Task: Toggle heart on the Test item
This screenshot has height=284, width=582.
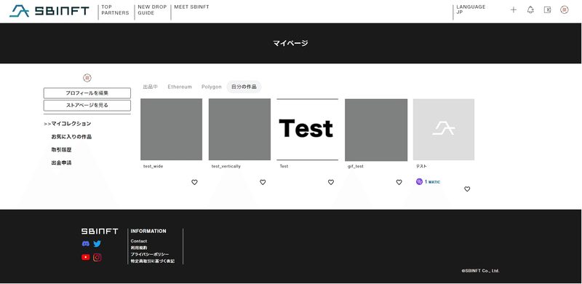Action: (331, 182)
